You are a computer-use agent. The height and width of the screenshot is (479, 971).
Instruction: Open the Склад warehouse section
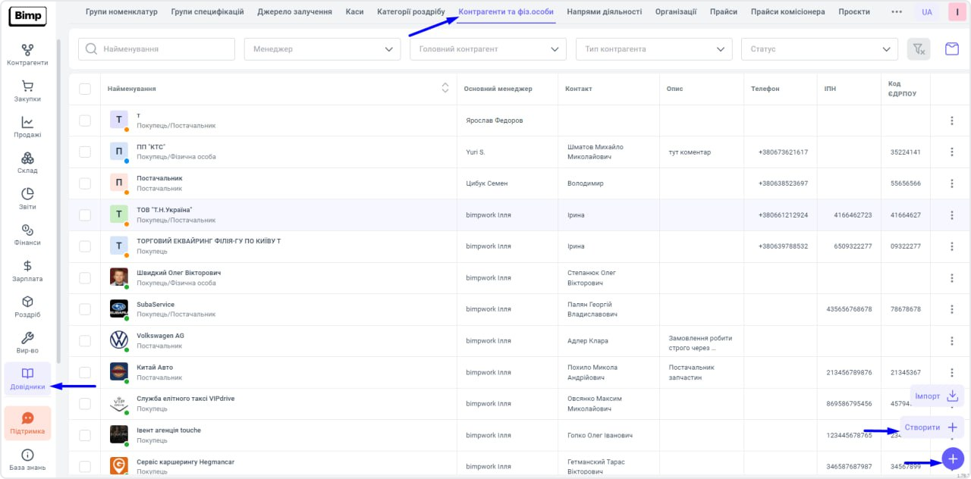coord(27,162)
